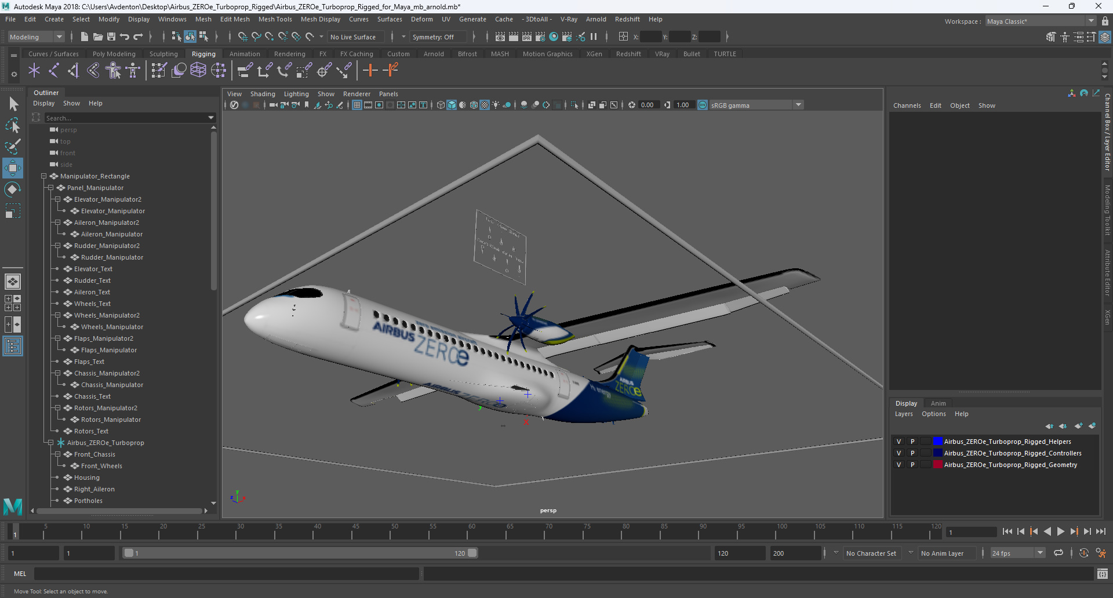The image size is (1113, 598).
Task: Select Rotors_Manipulator in the Outliner
Action: [x=111, y=420]
